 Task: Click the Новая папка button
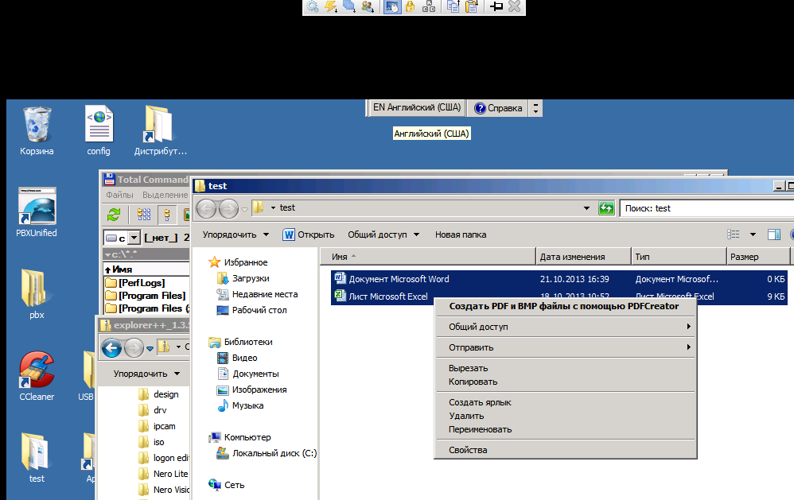pos(461,234)
